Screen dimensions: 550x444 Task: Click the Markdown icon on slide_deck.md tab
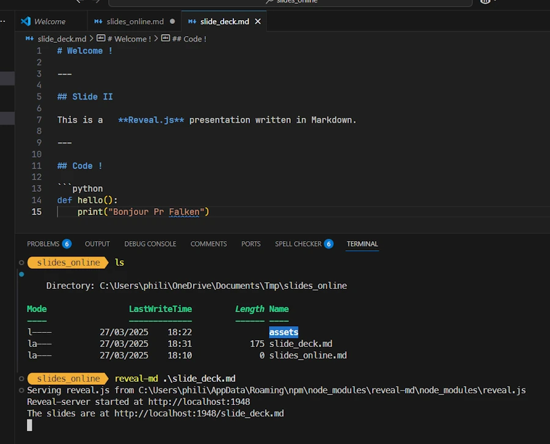(x=193, y=22)
